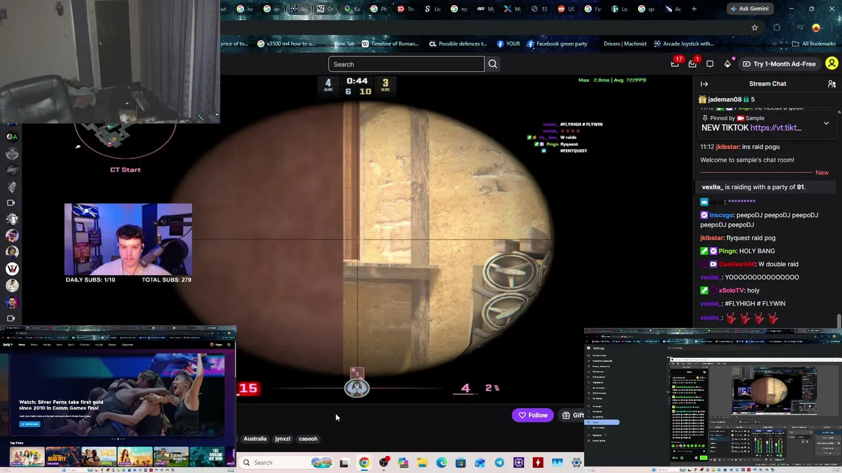Switch to the Chrome tab labeled 'Lo'
Screen dimensions: 842x473
(620, 9)
